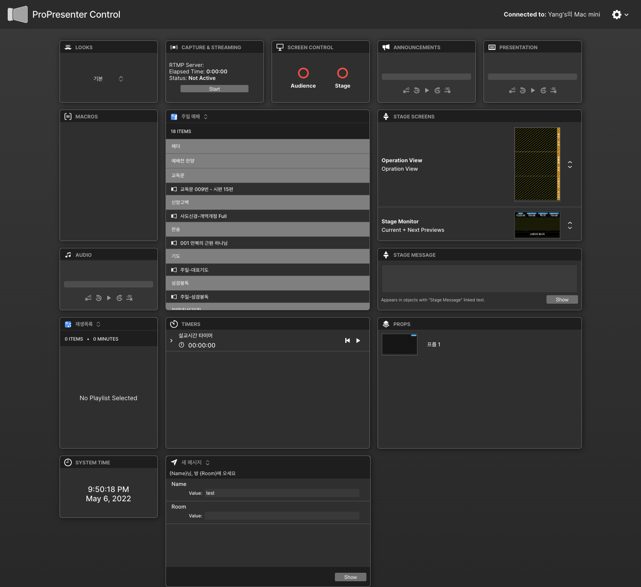Click the Name value input field
Viewport: 641px width, 587px height.
pyautogui.click(x=282, y=493)
